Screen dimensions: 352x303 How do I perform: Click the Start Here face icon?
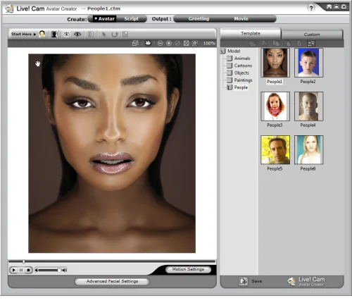coord(42,34)
